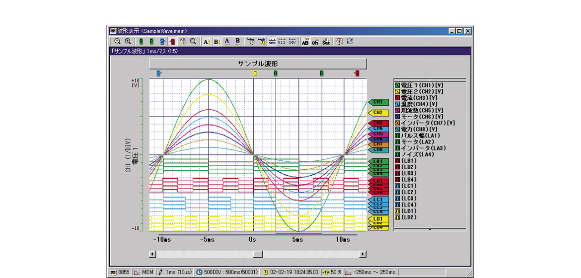This screenshot has width=581, height=278.
Task: Click the refresh arrows toolbar icon
Action: [x=350, y=42]
